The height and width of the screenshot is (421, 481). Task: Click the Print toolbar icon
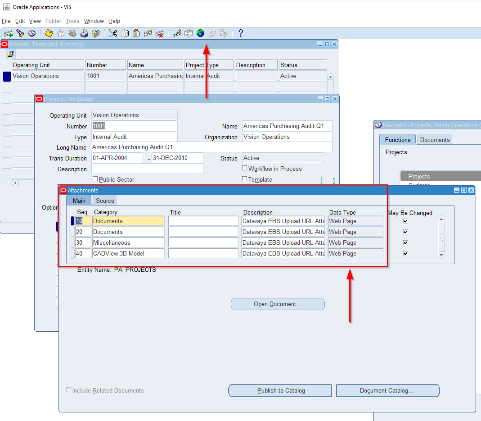84,33
